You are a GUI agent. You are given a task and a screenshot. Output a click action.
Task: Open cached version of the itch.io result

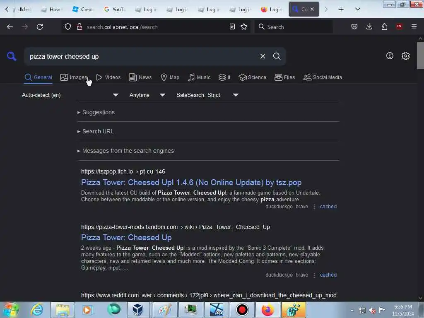328,207
